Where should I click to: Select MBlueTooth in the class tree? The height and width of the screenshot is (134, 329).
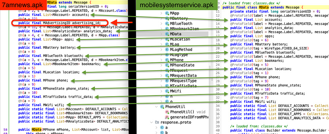181,24
